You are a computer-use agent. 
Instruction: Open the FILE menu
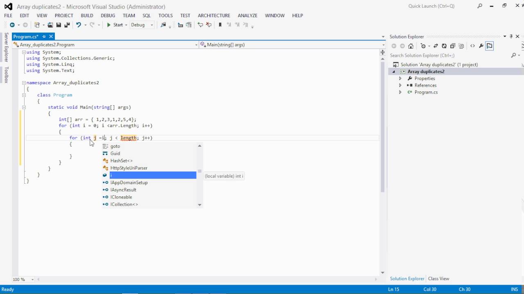coord(8,16)
